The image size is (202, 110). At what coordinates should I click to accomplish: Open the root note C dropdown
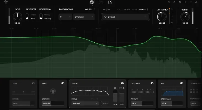point(65,17)
